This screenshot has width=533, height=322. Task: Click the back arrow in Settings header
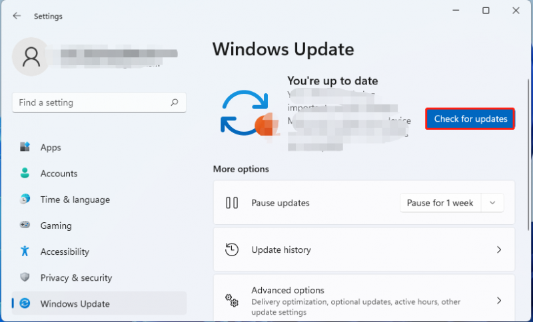coord(17,16)
